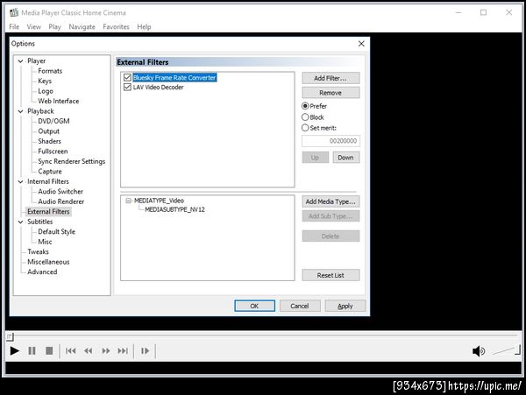The height and width of the screenshot is (395, 526).
Task: Click the Apply button
Action: pyautogui.click(x=345, y=306)
